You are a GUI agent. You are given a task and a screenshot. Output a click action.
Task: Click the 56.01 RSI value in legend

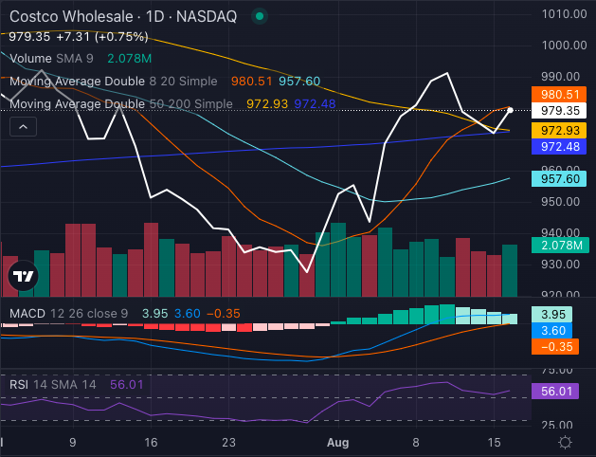pos(127,385)
